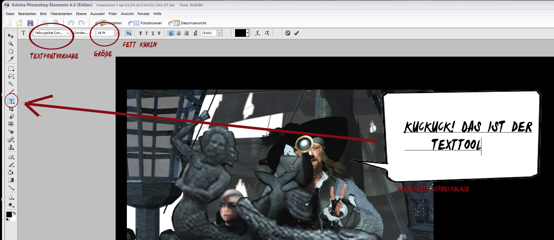The width and height of the screenshot is (554, 240).
Task: Open the Bearbeiten menu
Action: (27, 14)
